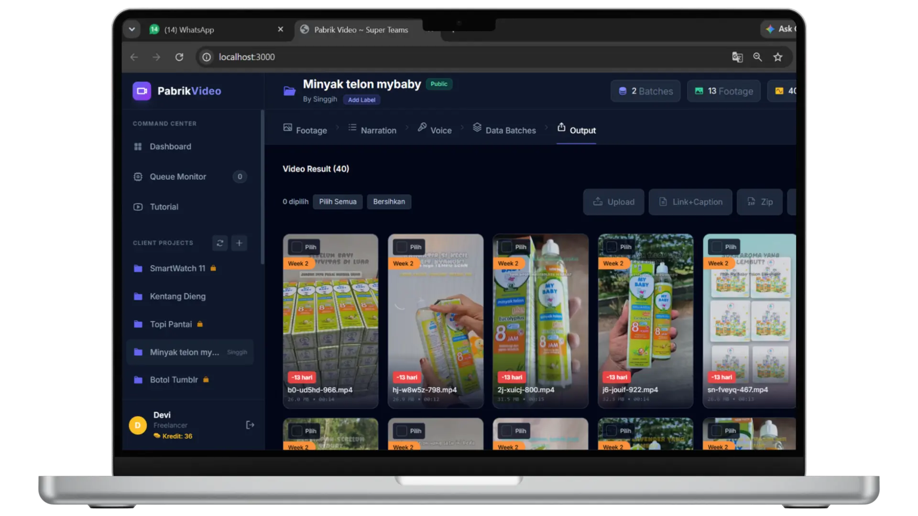Click the -13 hari badge on hj-w8w5z-798.mp4
This screenshot has width=918, height=516.
pos(407,377)
